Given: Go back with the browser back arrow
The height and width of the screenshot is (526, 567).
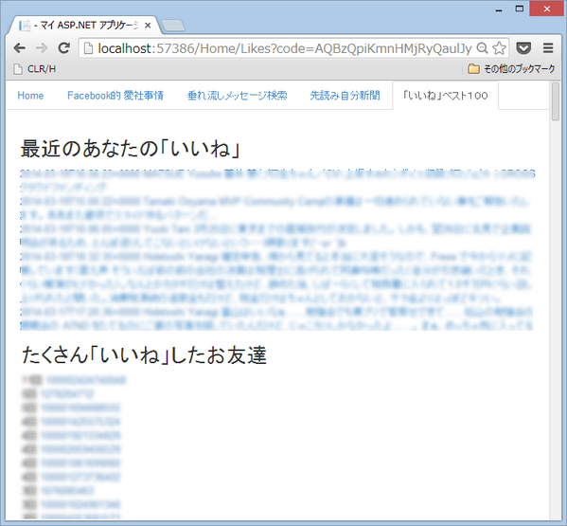Looking at the screenshot, I should 20,47.
